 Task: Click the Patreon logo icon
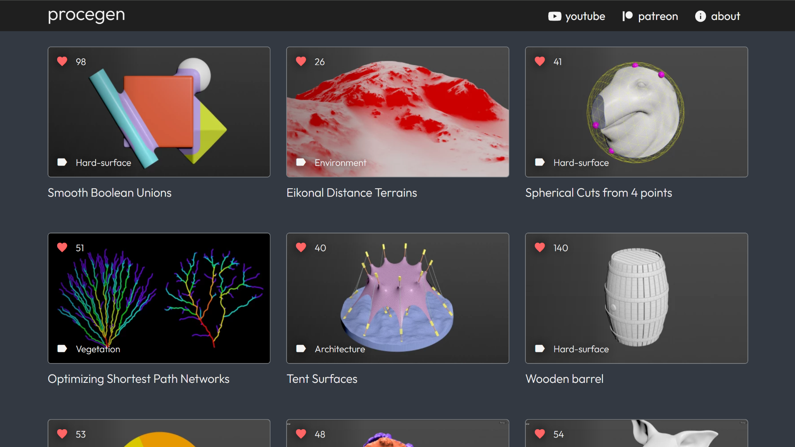pyautogui.click(x=627, y=16)
